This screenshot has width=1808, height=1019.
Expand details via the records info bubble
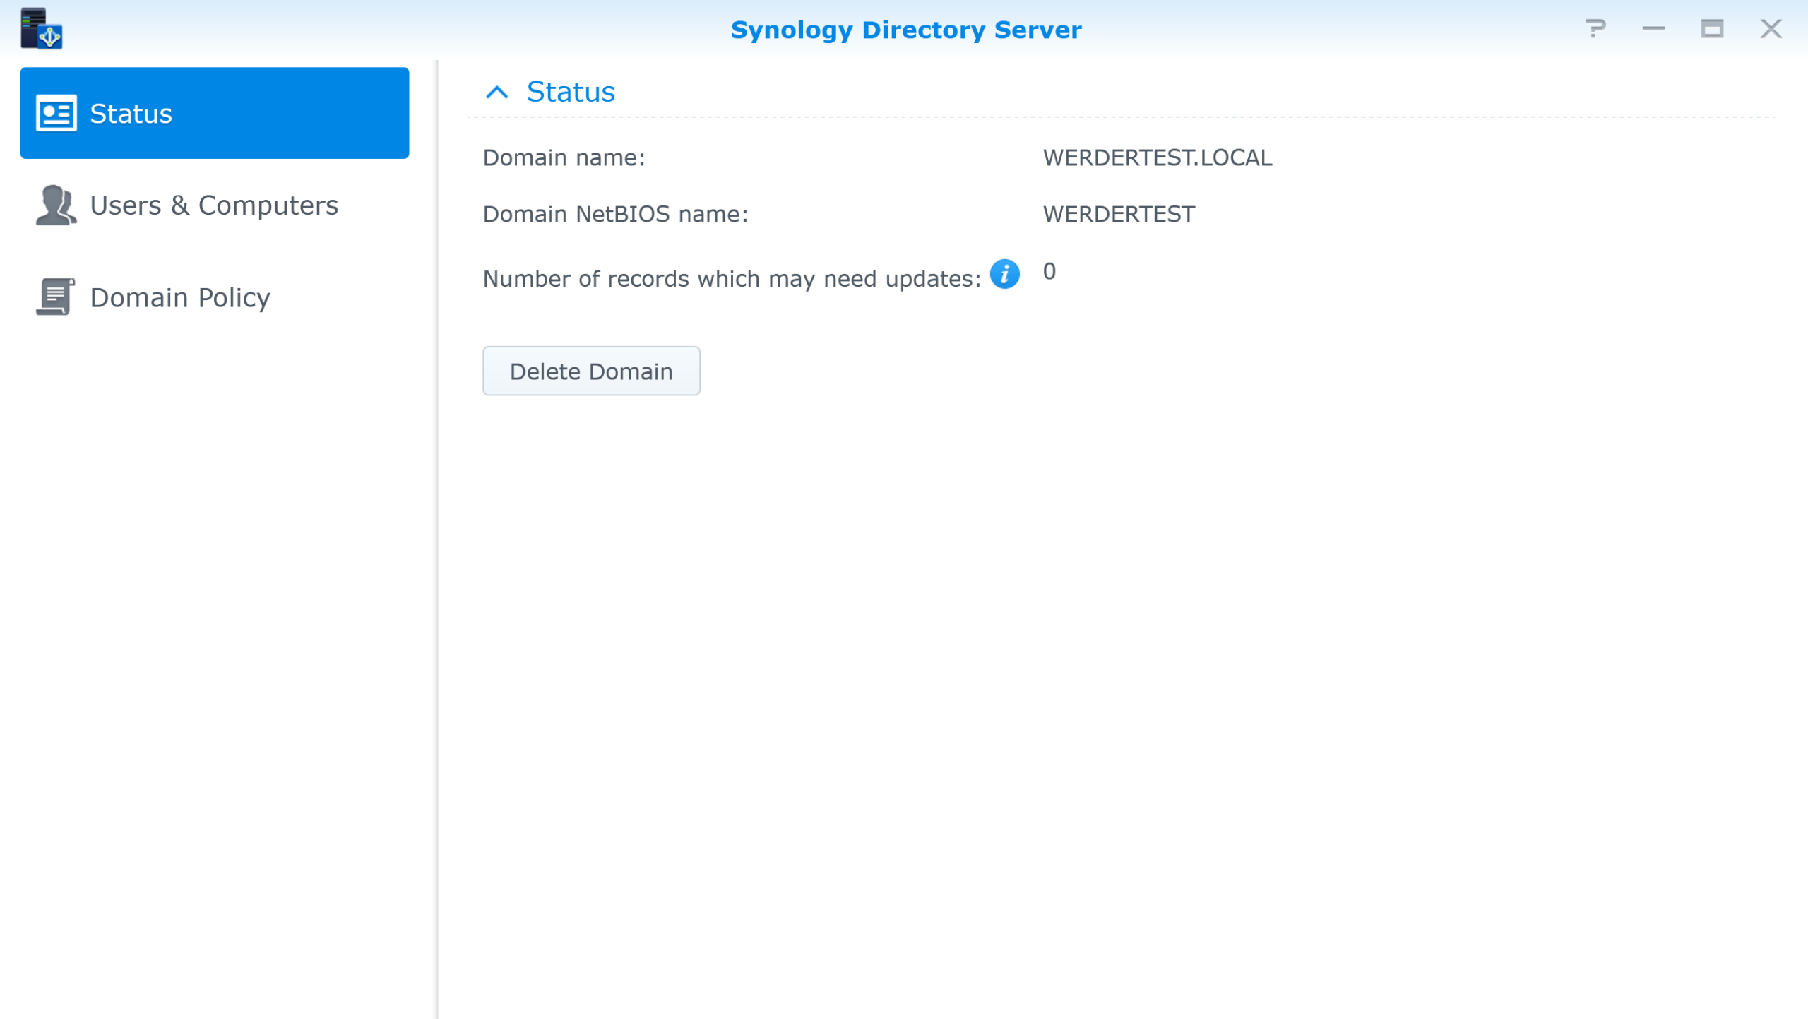pos(1006,275)
